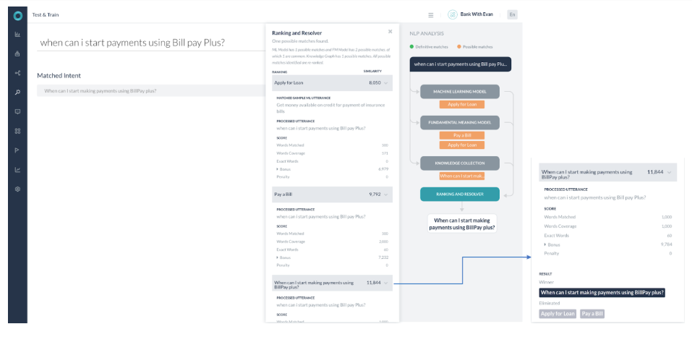The image size is (692, 337).
Task: Click the matched sample ML utterance text
Action: click(x=330, y=108)
